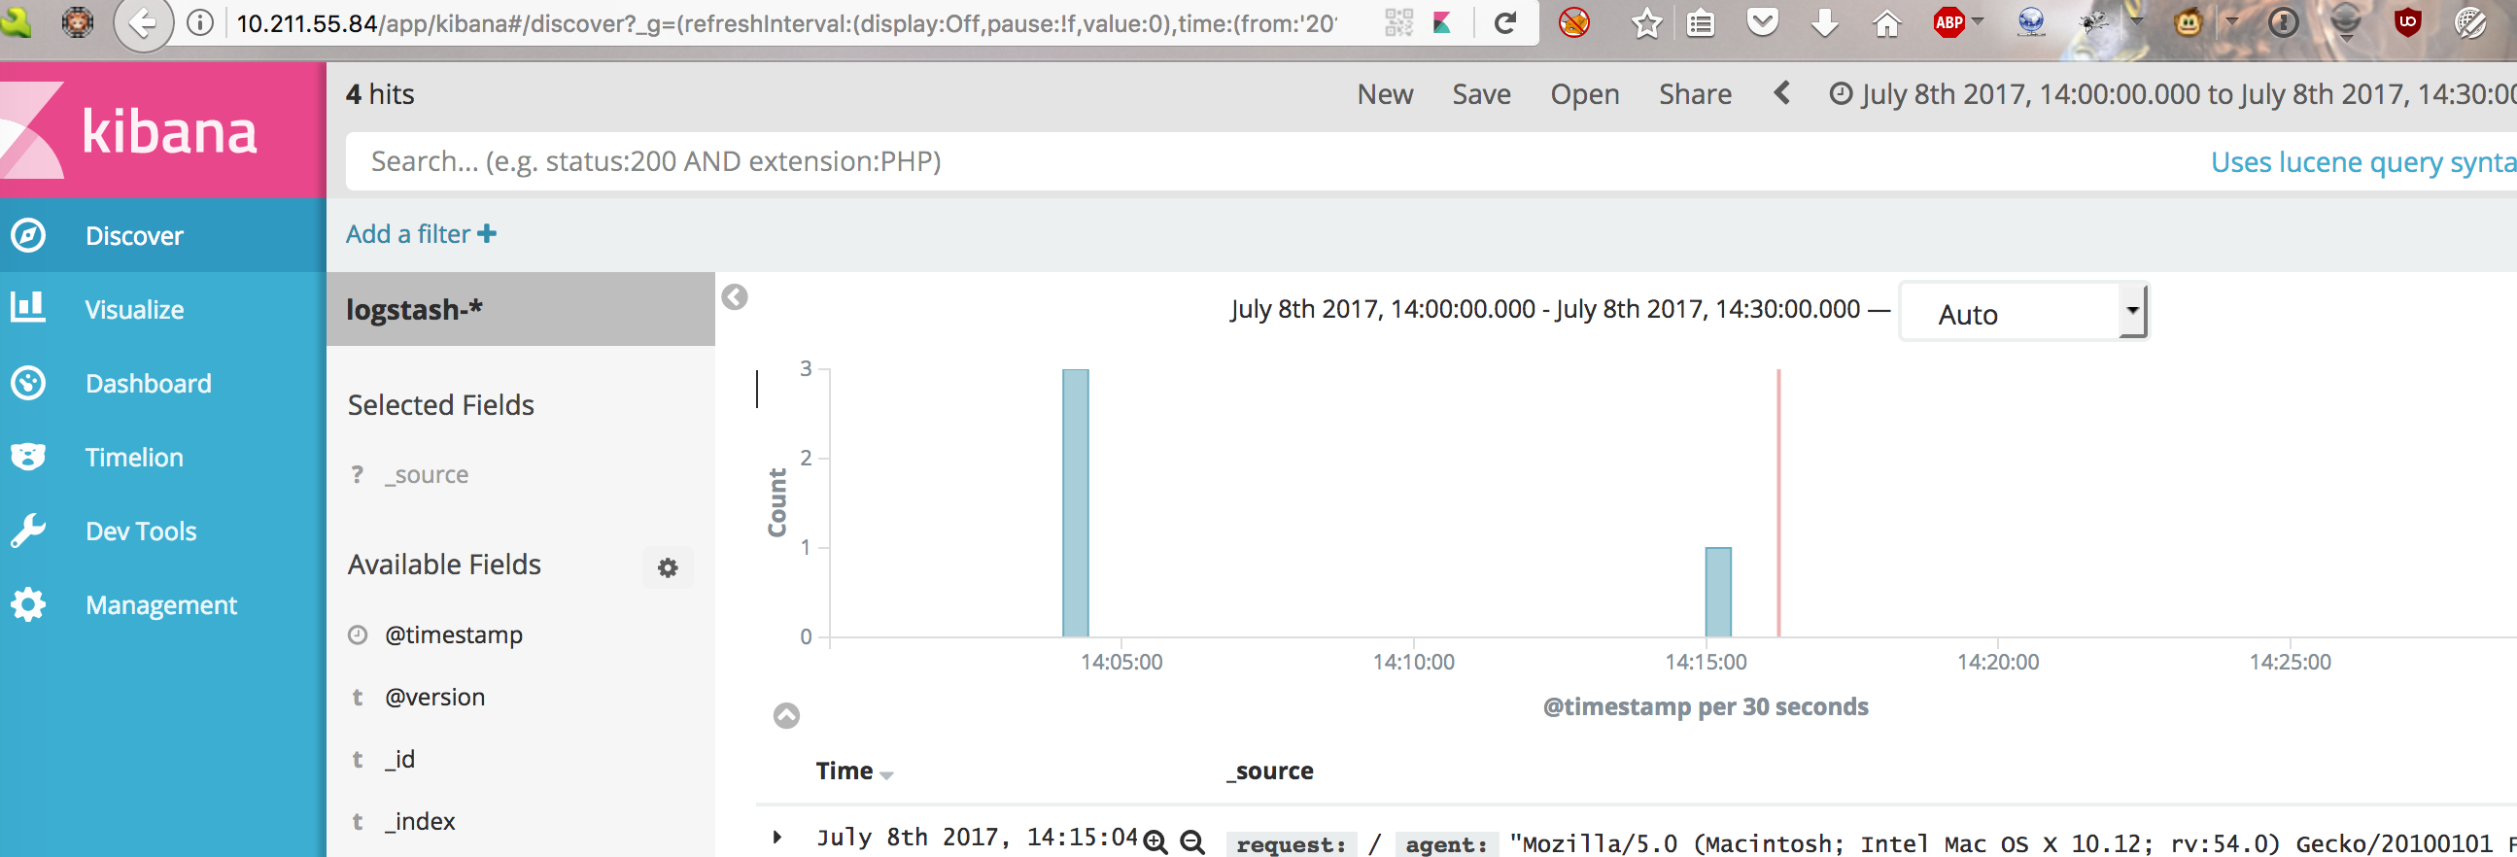Open the Dev Tools wrench icon
The image size is (2517, 857).
[x=28, y=531]
